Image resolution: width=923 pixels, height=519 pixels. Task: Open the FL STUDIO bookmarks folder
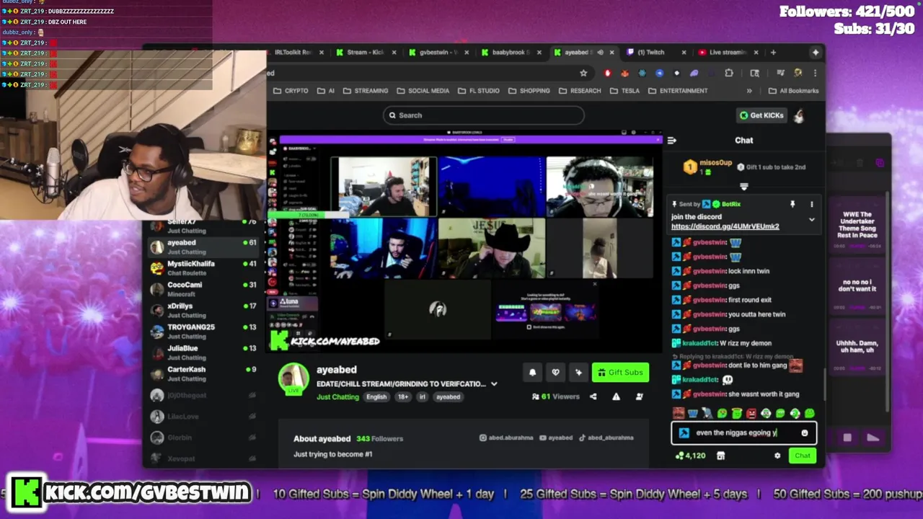click(478, 91)
